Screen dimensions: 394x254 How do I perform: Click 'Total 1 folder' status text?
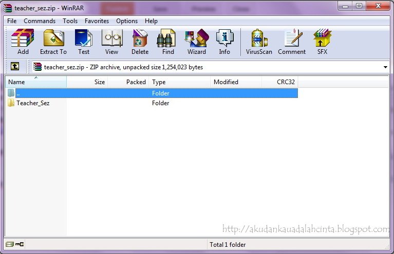[228, 244]
